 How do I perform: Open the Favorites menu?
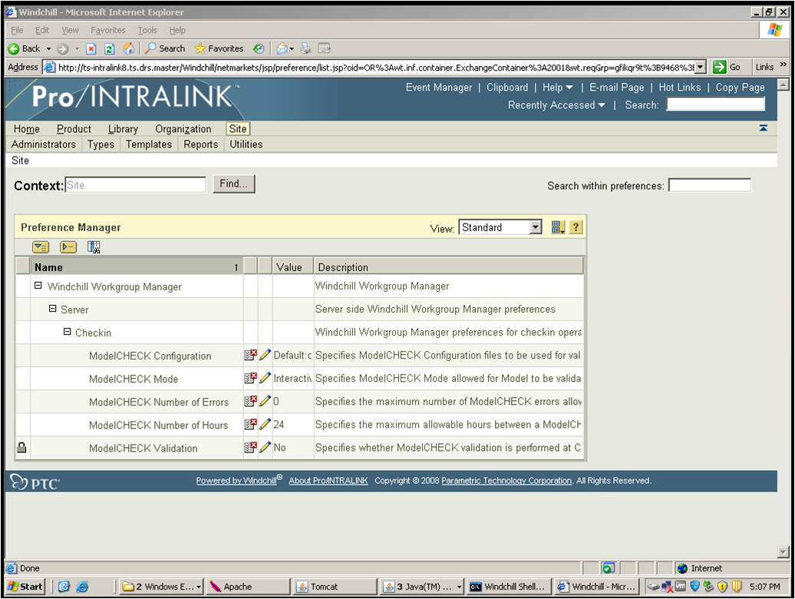click(x=108, y=30)
